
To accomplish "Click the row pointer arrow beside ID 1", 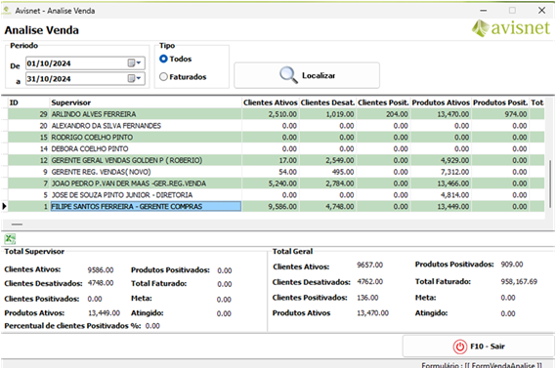I will click(x=4, y=206).
